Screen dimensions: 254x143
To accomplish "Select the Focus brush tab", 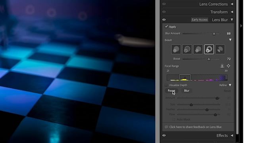I will [x=171, y=91].
